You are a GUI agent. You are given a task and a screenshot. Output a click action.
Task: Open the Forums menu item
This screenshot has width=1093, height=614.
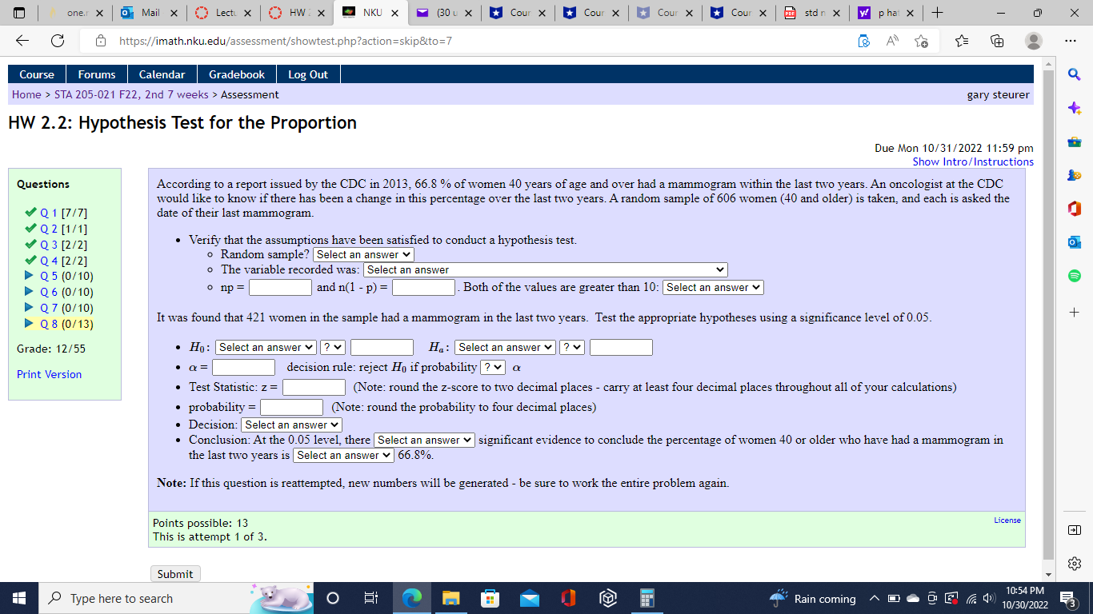97,74
